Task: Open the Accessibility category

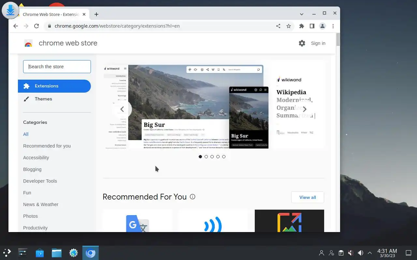Action: point(36,158)
